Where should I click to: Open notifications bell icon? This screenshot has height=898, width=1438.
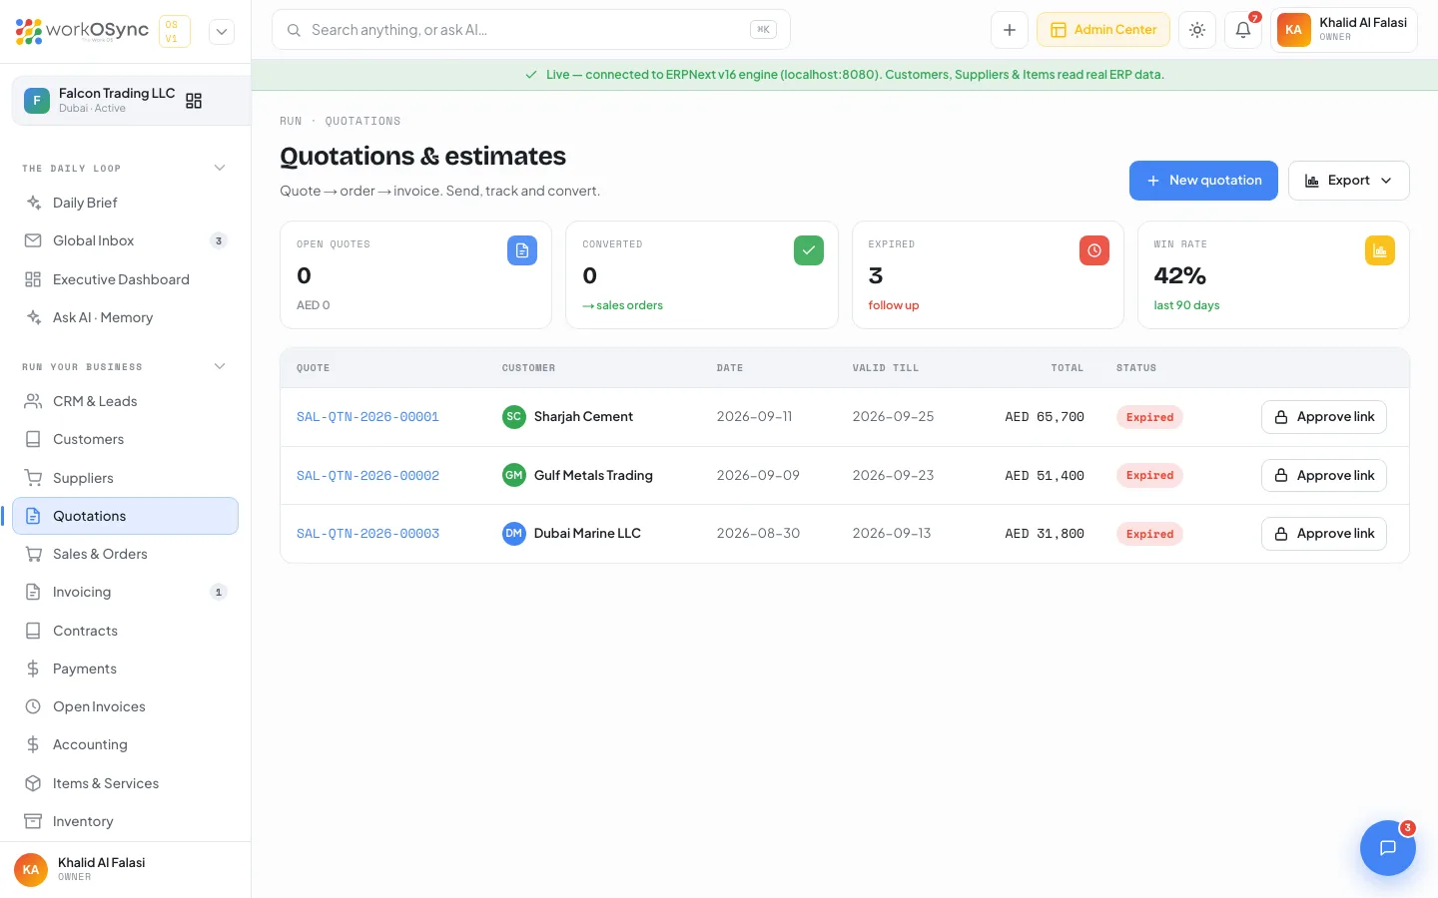[x=1243, y=30]
